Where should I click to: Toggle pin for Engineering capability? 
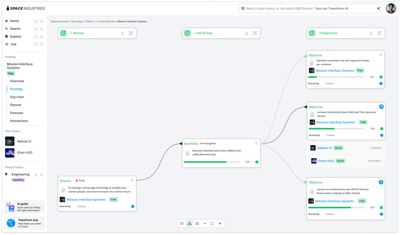click(x=7, y=174)
